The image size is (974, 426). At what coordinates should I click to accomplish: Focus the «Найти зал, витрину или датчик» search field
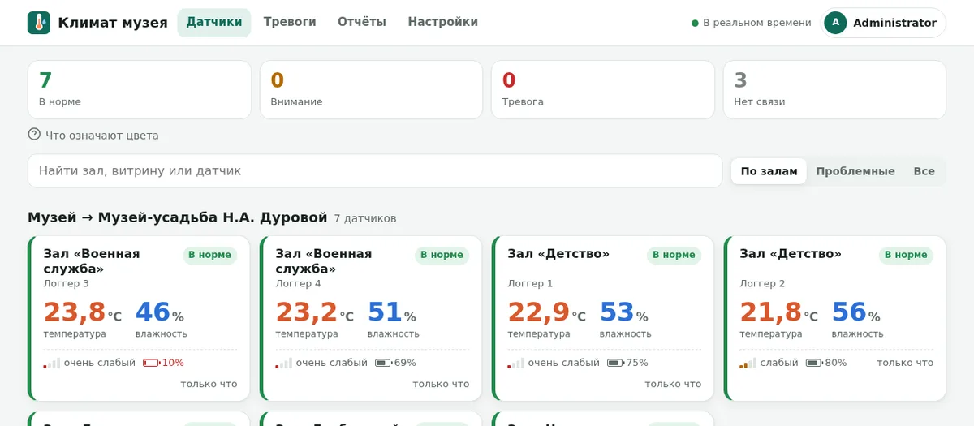(x=375, y=171)
